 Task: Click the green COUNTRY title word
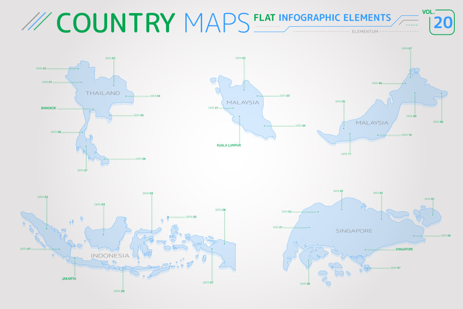click(116, 22)
